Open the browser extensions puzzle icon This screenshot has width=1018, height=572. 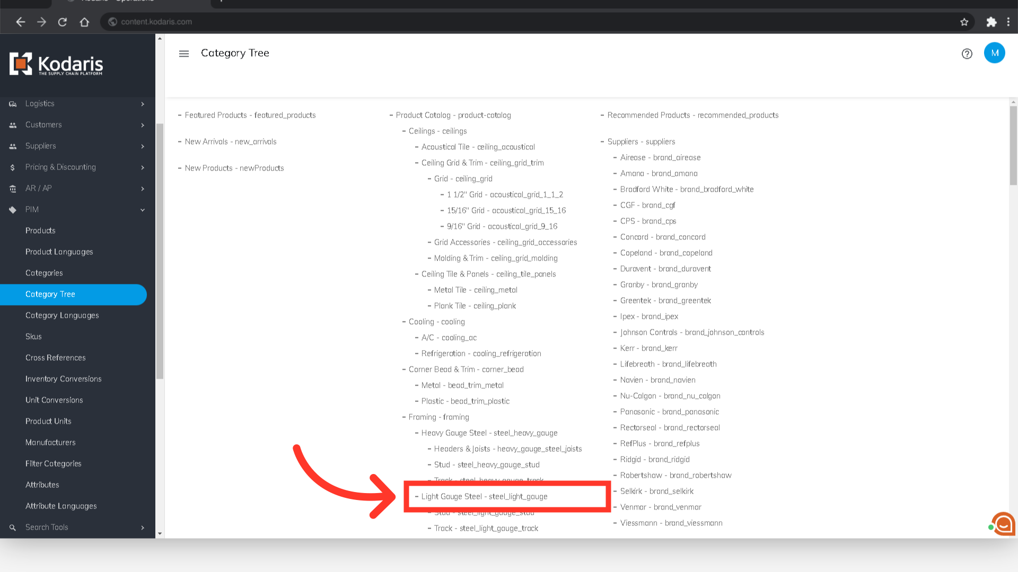991,22
